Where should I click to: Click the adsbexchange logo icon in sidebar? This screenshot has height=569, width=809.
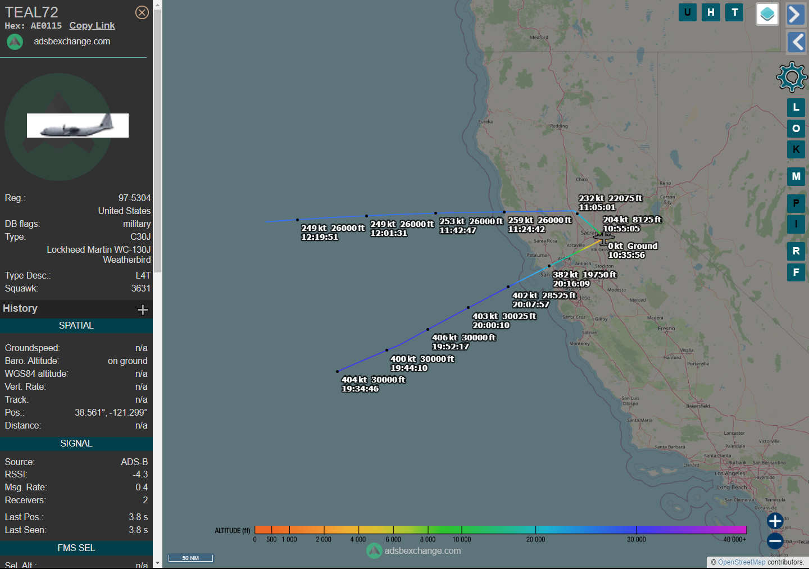pyautogui.click(x=15, y=42)
